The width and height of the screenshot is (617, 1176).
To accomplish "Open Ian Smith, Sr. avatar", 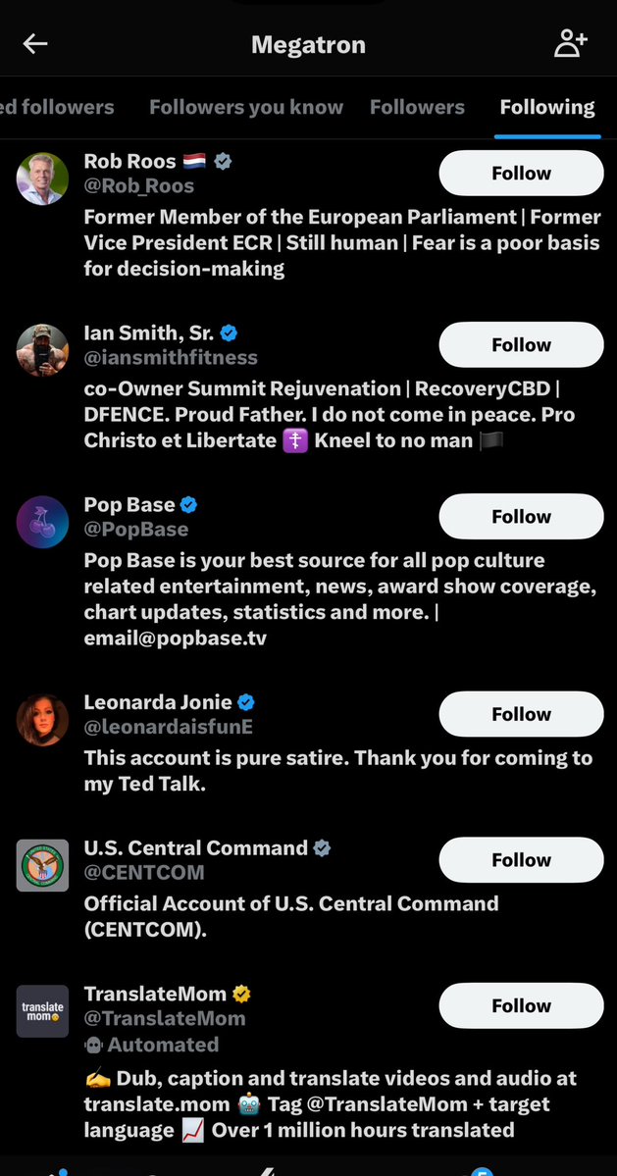I will point(43,351).
